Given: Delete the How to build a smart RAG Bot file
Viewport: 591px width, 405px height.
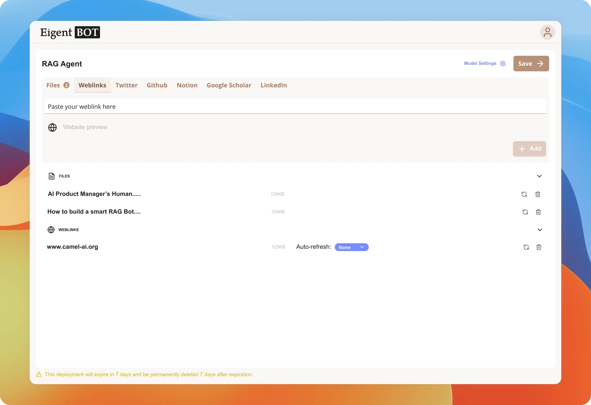Looking at the screenshot, I should 538,212.
